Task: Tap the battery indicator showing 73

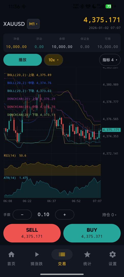Action: pyautogui.click(x=108, y=6)
